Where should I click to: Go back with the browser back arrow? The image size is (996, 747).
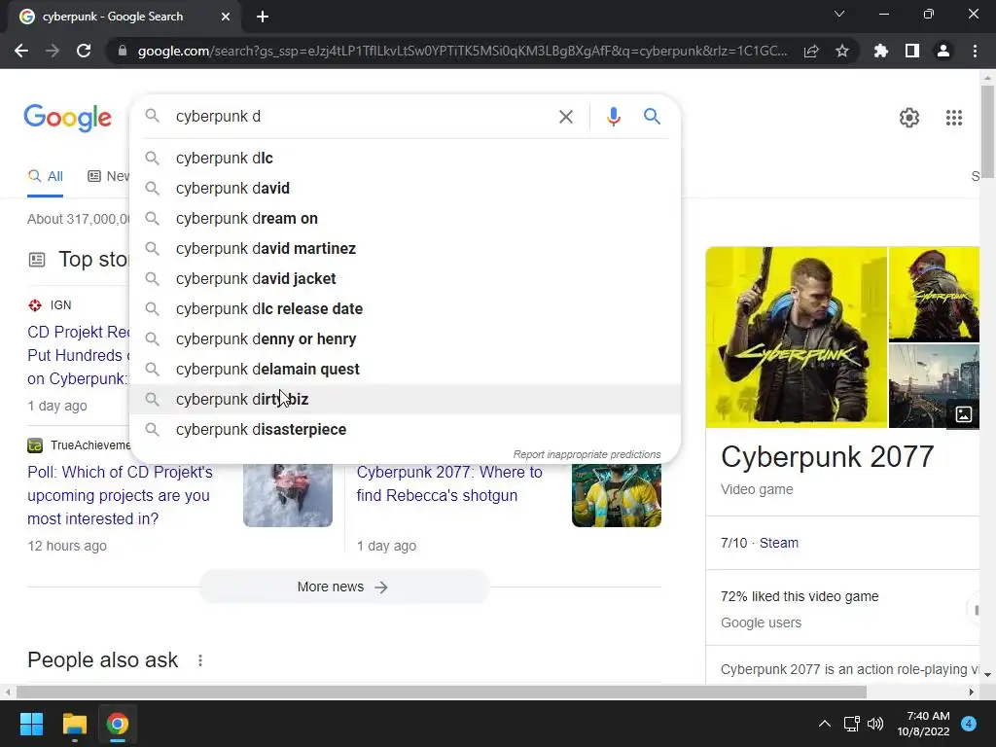21,51
